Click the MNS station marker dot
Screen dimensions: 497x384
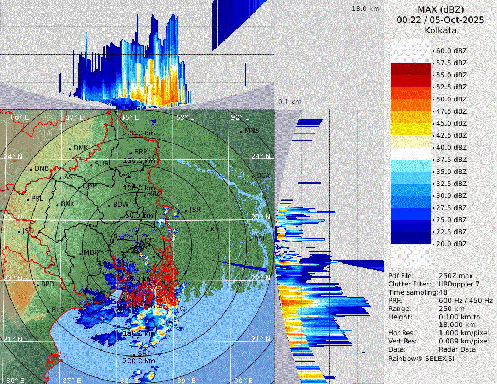[x=241, y=131]
